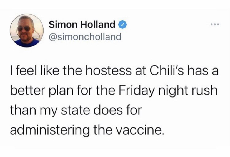Click the sunglasses in the profile photo
Image resolution: width=230 pixels, height=157 pixels.
23,29
